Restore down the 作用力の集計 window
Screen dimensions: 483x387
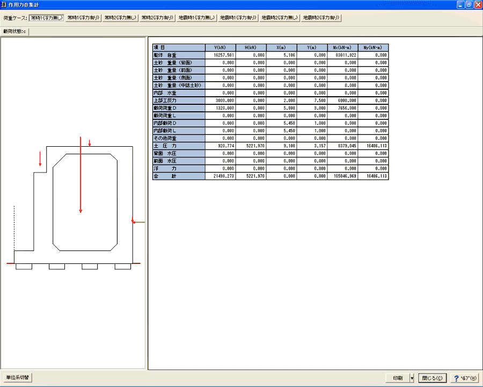click(470, 5)
